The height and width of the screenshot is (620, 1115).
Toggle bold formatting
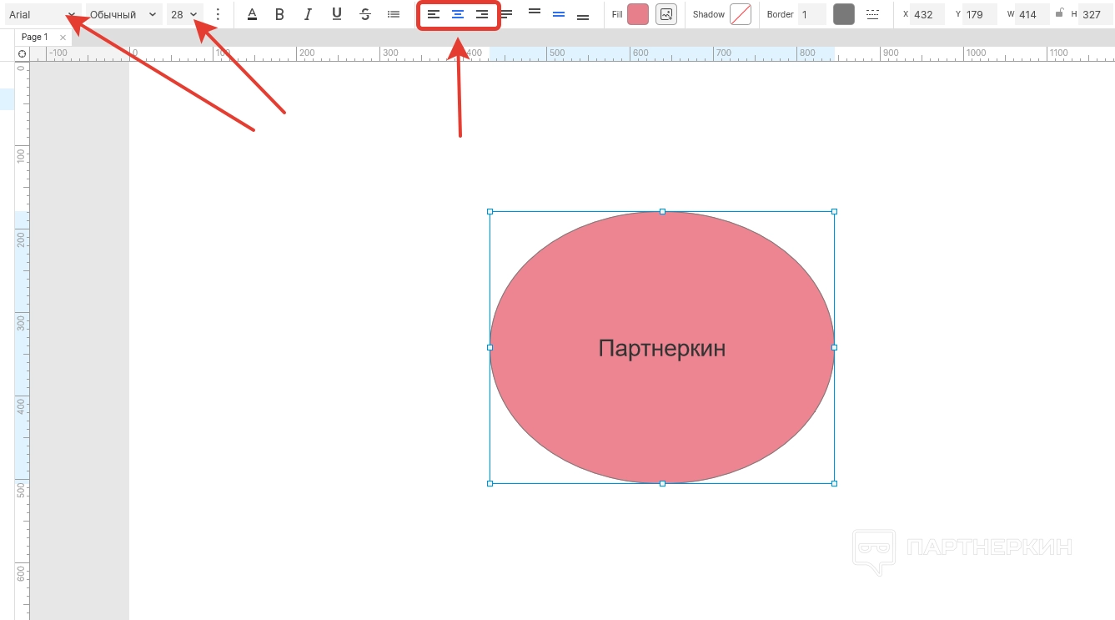point(279,14)
